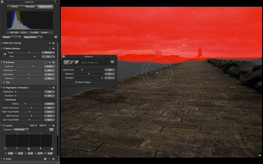Image resolution: width=263 pixels, height=164 pixels.
Task: Open the Color adjustment gear menu
Action: (53, 159)
